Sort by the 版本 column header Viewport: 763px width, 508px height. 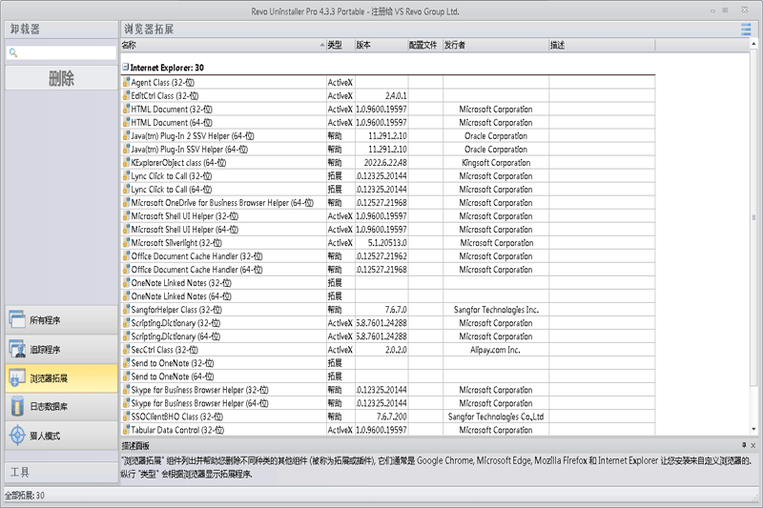381,45
